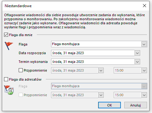Open the Termin wykonania date picker arrow

pyautogui.click(x=137, y=62)
